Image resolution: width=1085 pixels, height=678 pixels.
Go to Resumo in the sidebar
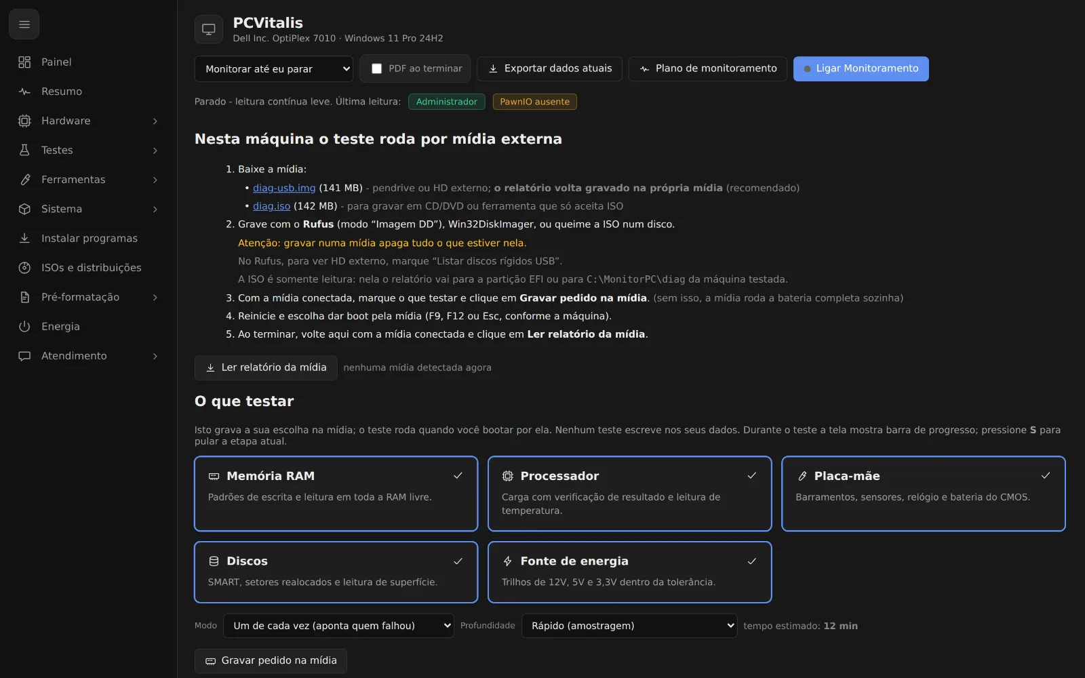point(89,92)
